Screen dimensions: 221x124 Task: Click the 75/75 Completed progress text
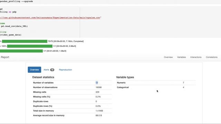click(x=66, y=41)
